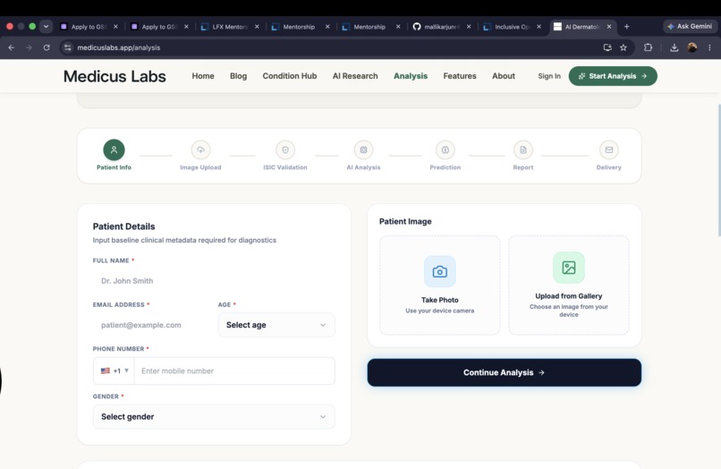Choose Upload from Gallery
This screenshot has height=469, width=721.
(x=569, y=286)
